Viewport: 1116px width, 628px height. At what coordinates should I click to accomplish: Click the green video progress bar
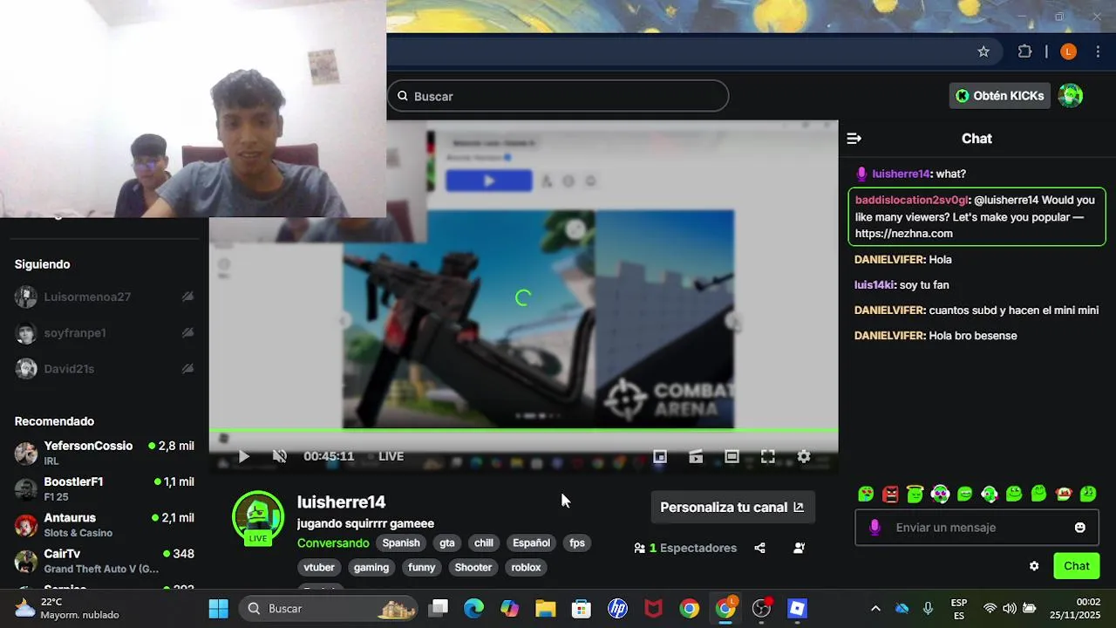[x=523, y=429]
